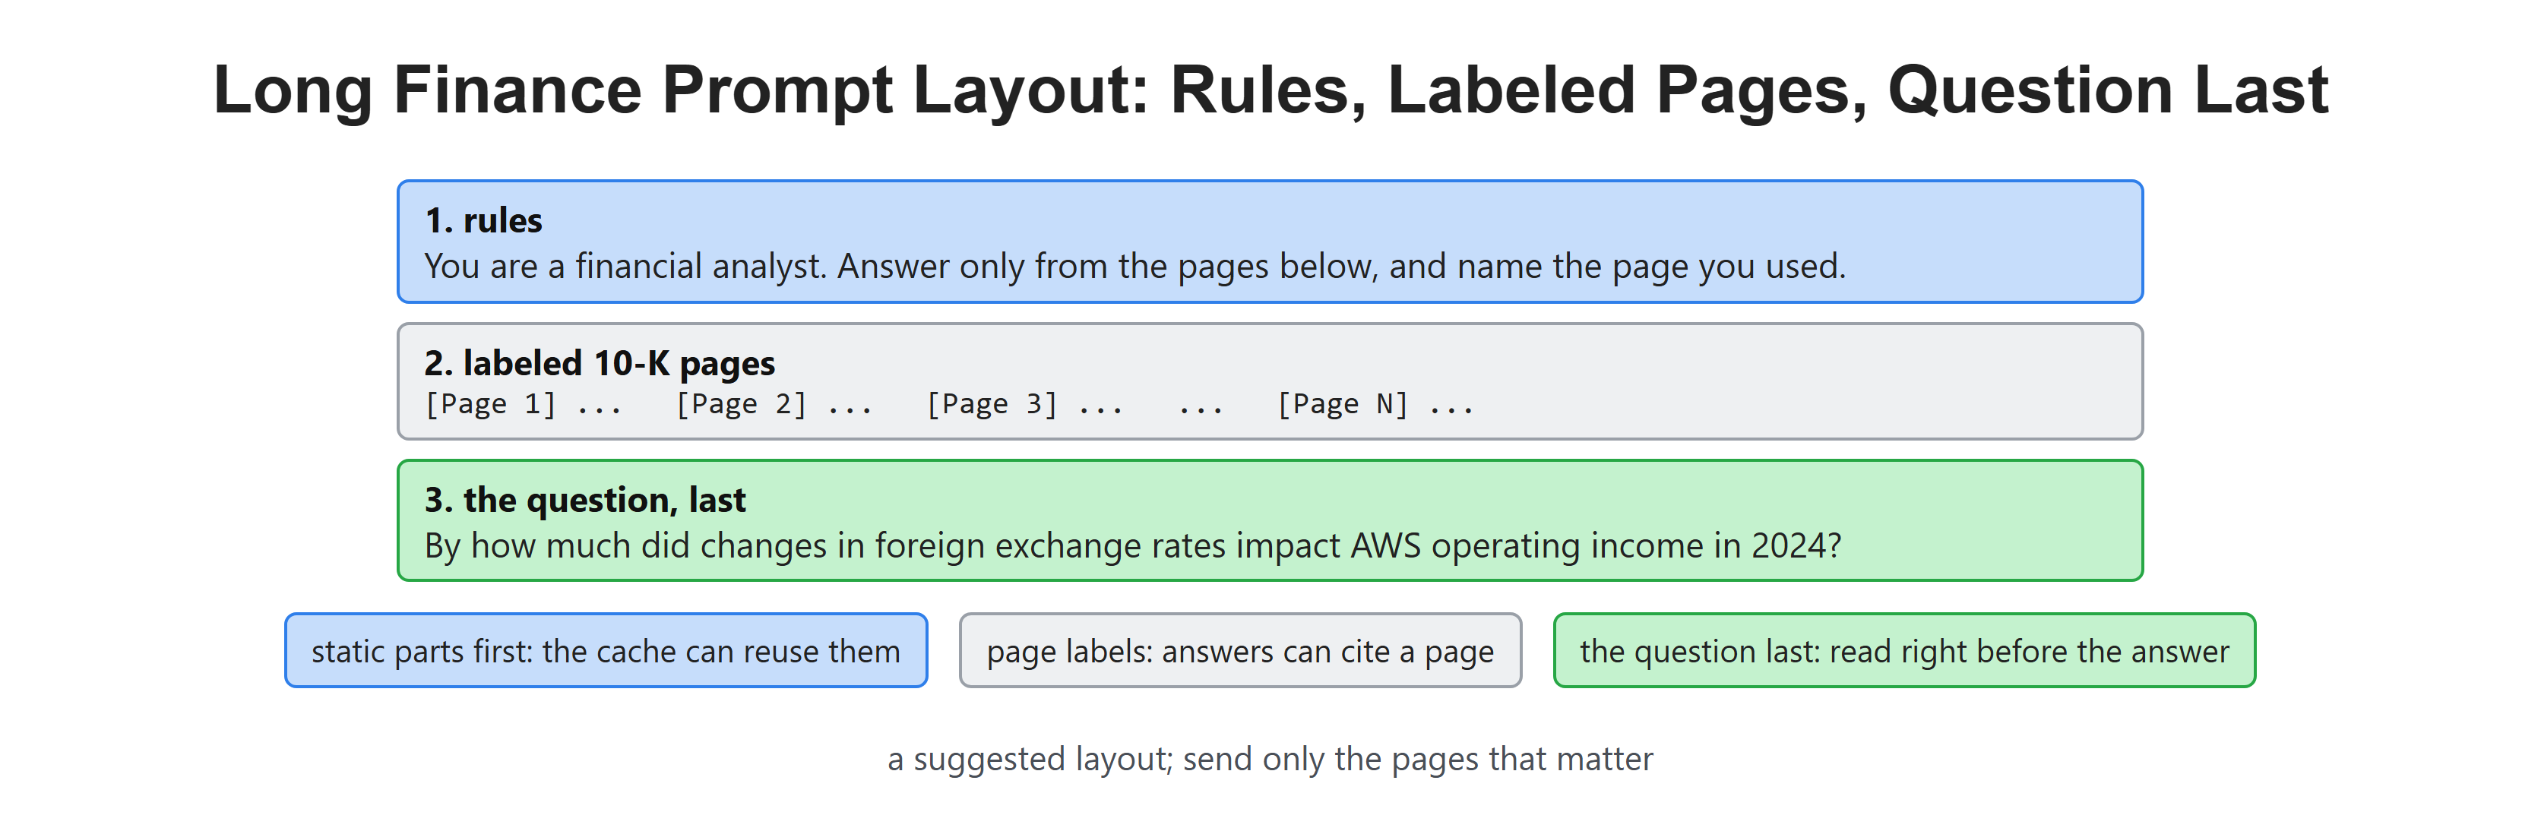
Task: Click the '[Page 3] ...' label
Action: [1025, 404]
